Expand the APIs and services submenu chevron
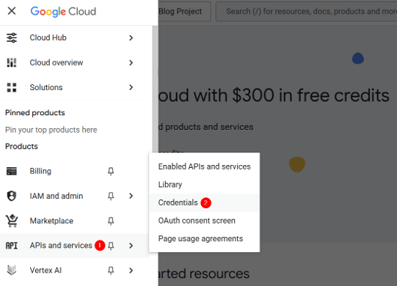 pos(131,246)
